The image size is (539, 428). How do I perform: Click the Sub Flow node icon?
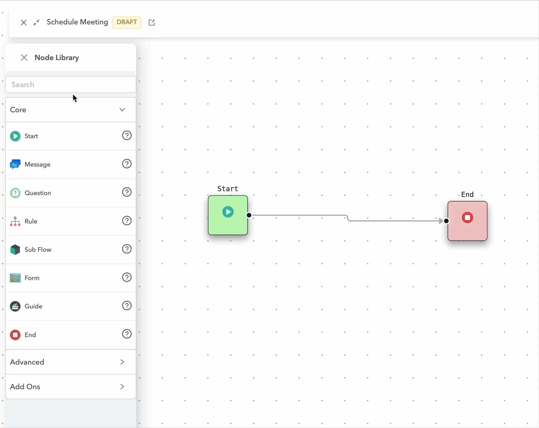(x=15, y=249)
